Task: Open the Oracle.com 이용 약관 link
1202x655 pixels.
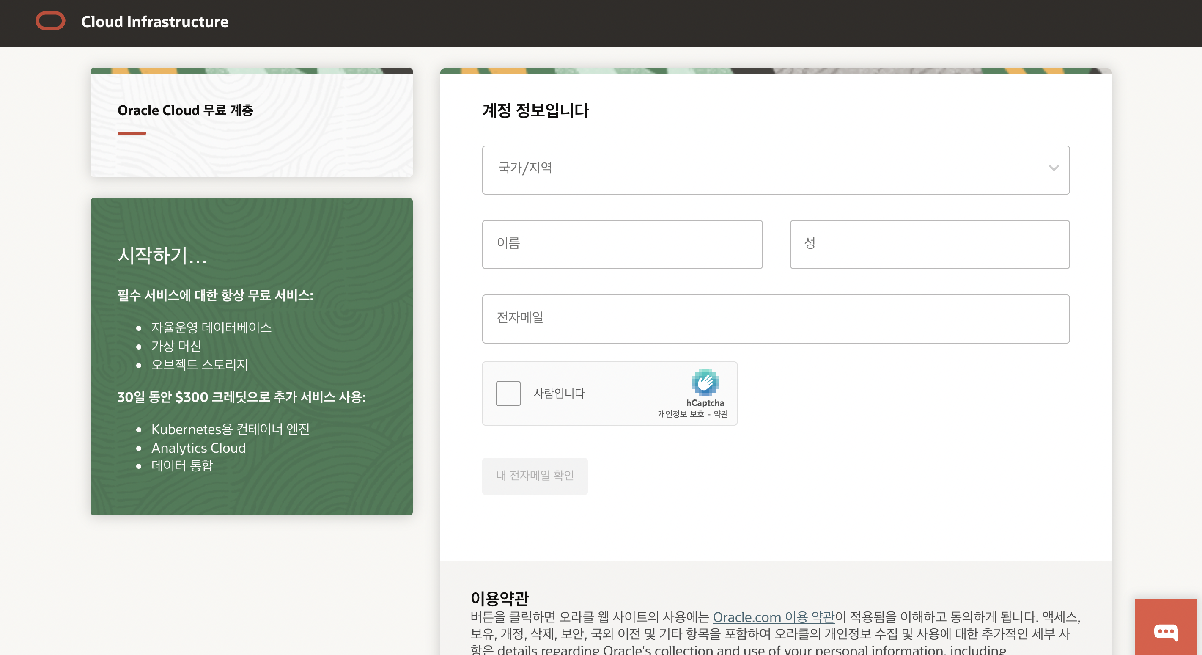Action: tap(774, 617)
